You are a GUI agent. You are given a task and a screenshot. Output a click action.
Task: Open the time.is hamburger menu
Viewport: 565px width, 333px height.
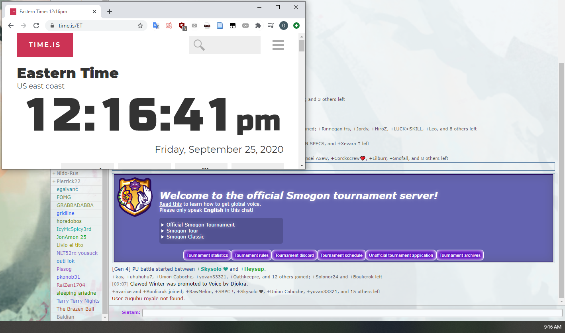click(x=278, y=45)
